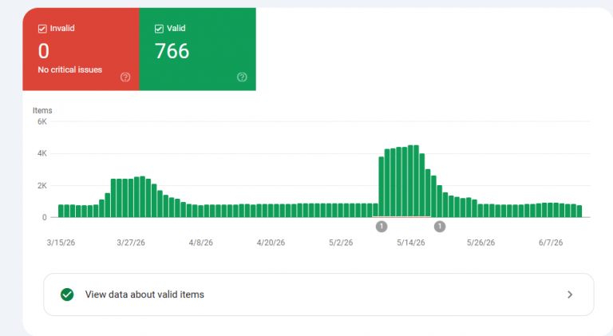This screenshot has width=613, height=336.
Task: Click the Items axis title
Action: pyautogui.click(x=42, y=111)
